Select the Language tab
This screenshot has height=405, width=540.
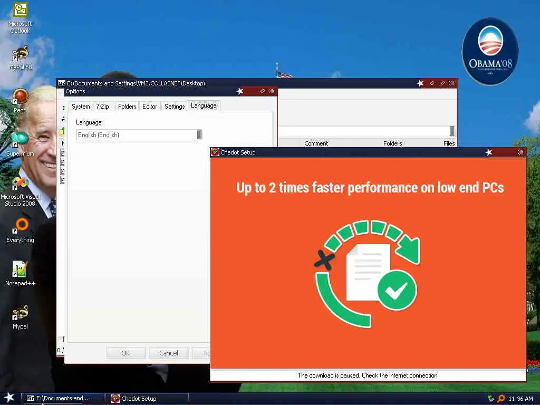(204, 105)
